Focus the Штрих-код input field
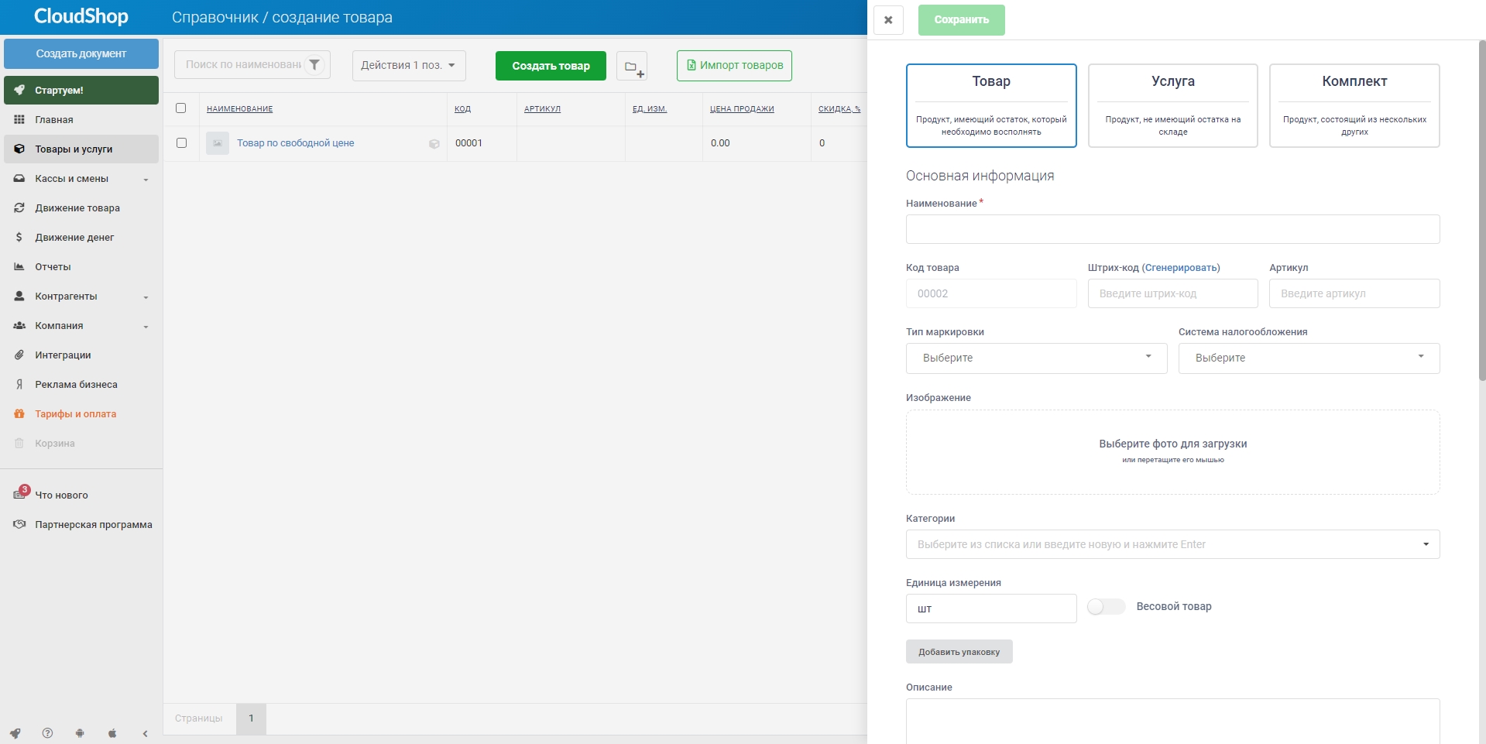The image size is (1486, 744). point(1172,293)
